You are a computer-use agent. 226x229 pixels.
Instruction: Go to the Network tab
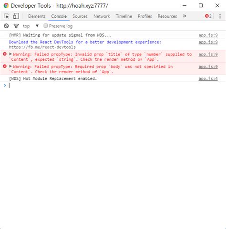pyautogui.click(x=102, y=16)
